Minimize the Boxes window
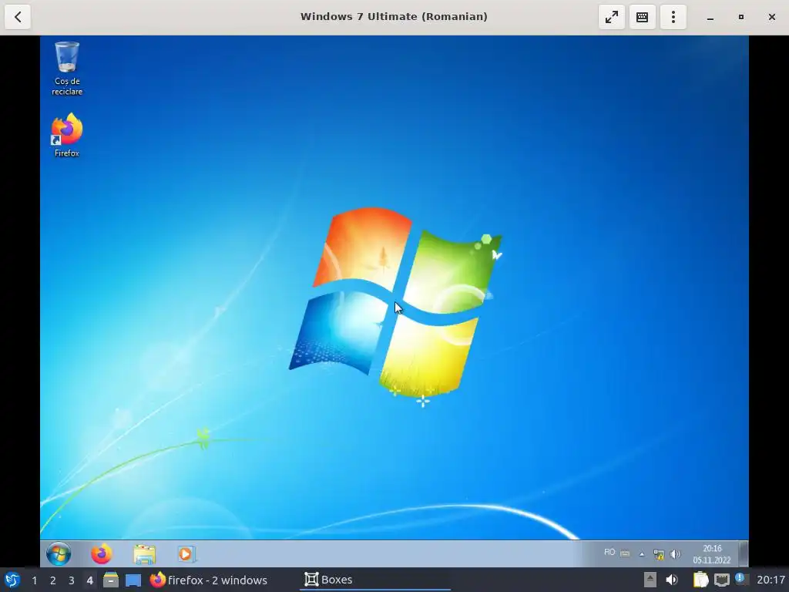Viewport: 789px width, 592px height. coord(710,18)
